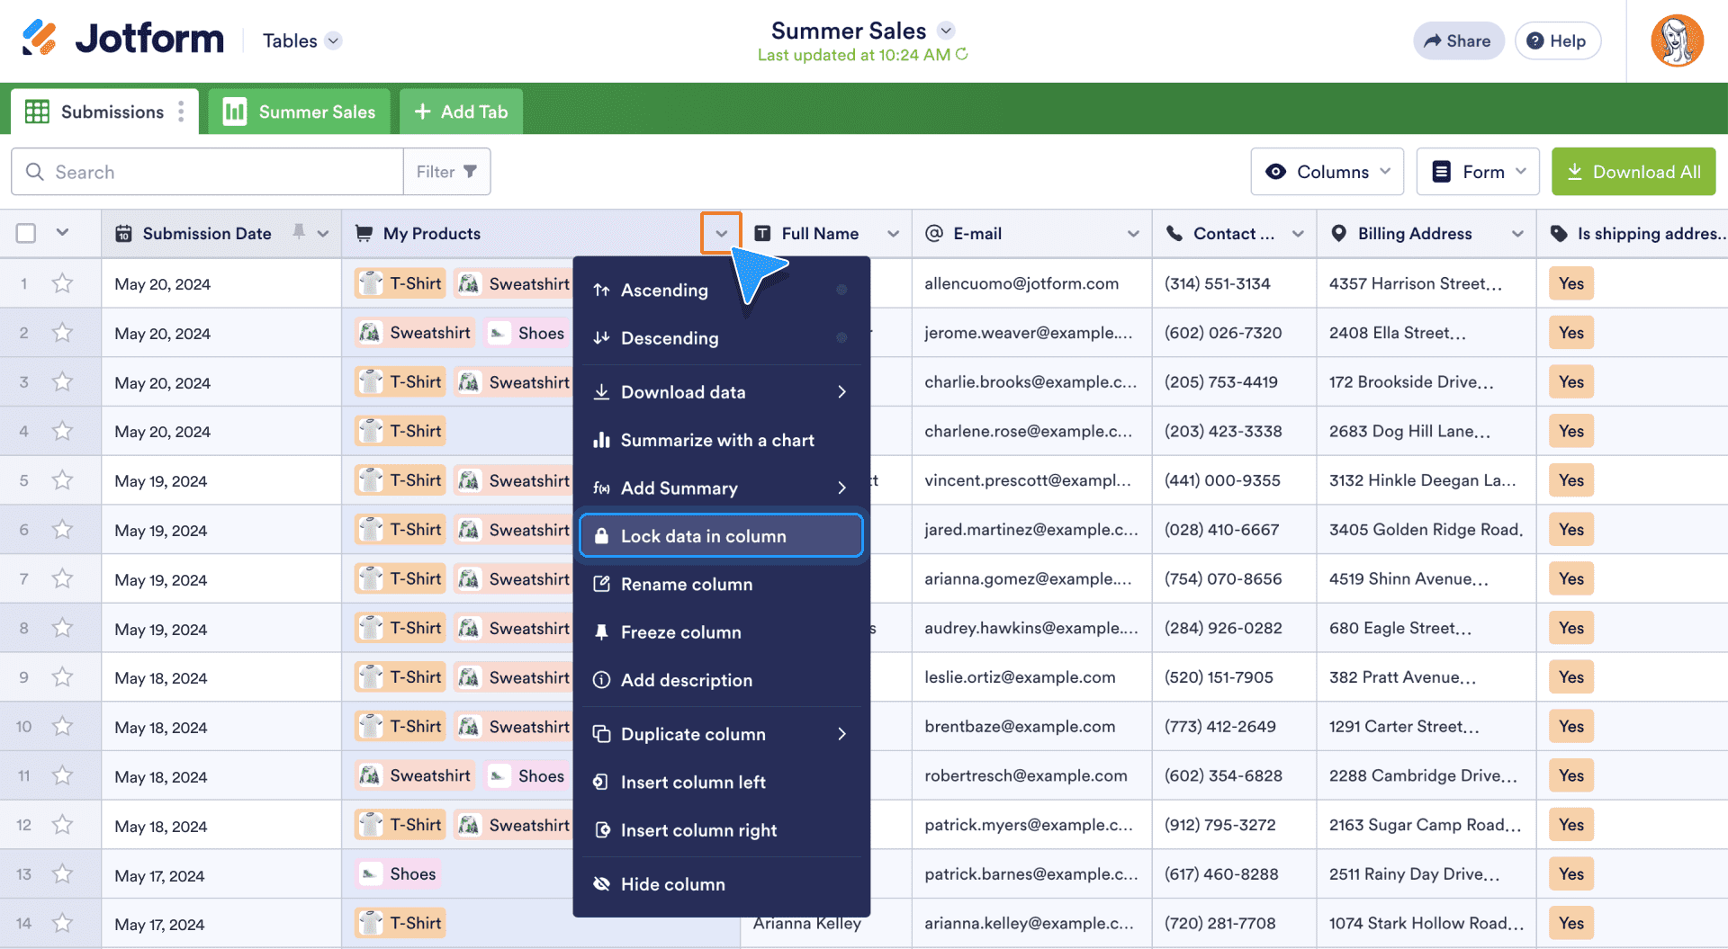The height and width of the screenshot is (949, 1728).
Task: Click email allencuomo@jotform.com
Action: pyautogui.click(x=1021, y=283)
